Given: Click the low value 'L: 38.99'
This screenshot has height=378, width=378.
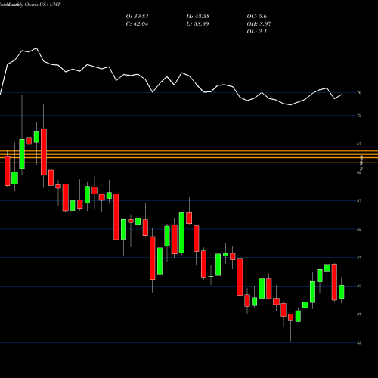Looking at the screenshot, I should pos(197,24).
